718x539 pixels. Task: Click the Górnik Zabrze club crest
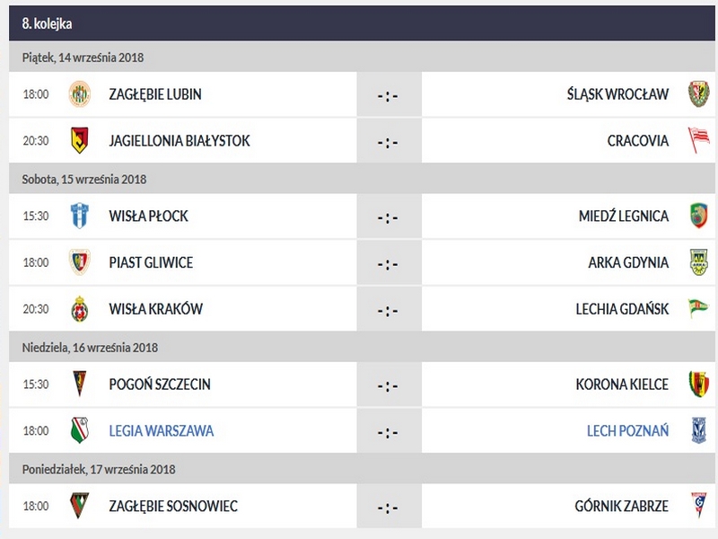click(x=698, y=506)
